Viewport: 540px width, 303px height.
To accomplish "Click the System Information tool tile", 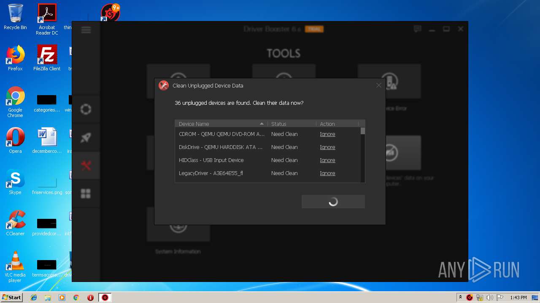I will (x=178, y=231).
